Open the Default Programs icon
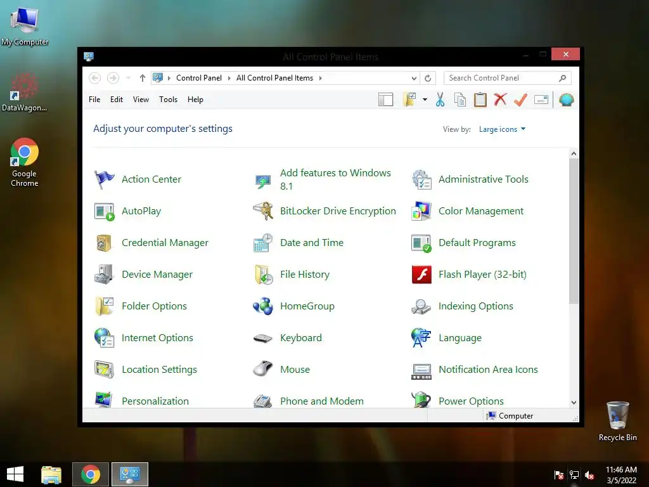This screenshot has height=487, width=649. pyautogui.click(x=421, y=243)
